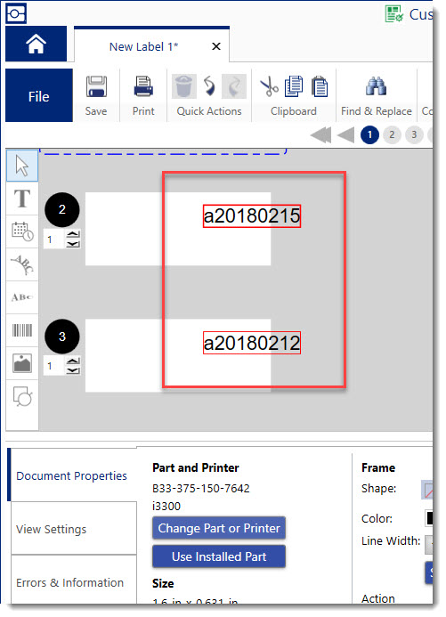Decrease copies for label 3
The height and width of the screenshot is (617, 446).
(73, 370)
